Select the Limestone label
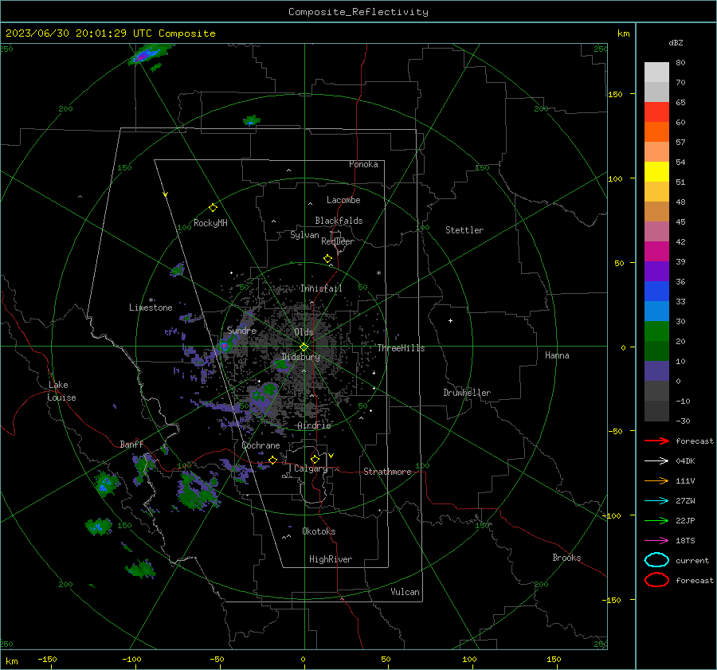The image size is (717, 670). tap(151, 308)
